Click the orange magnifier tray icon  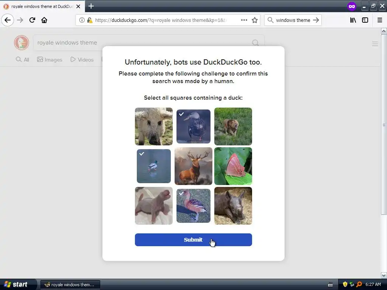point(359,284)
